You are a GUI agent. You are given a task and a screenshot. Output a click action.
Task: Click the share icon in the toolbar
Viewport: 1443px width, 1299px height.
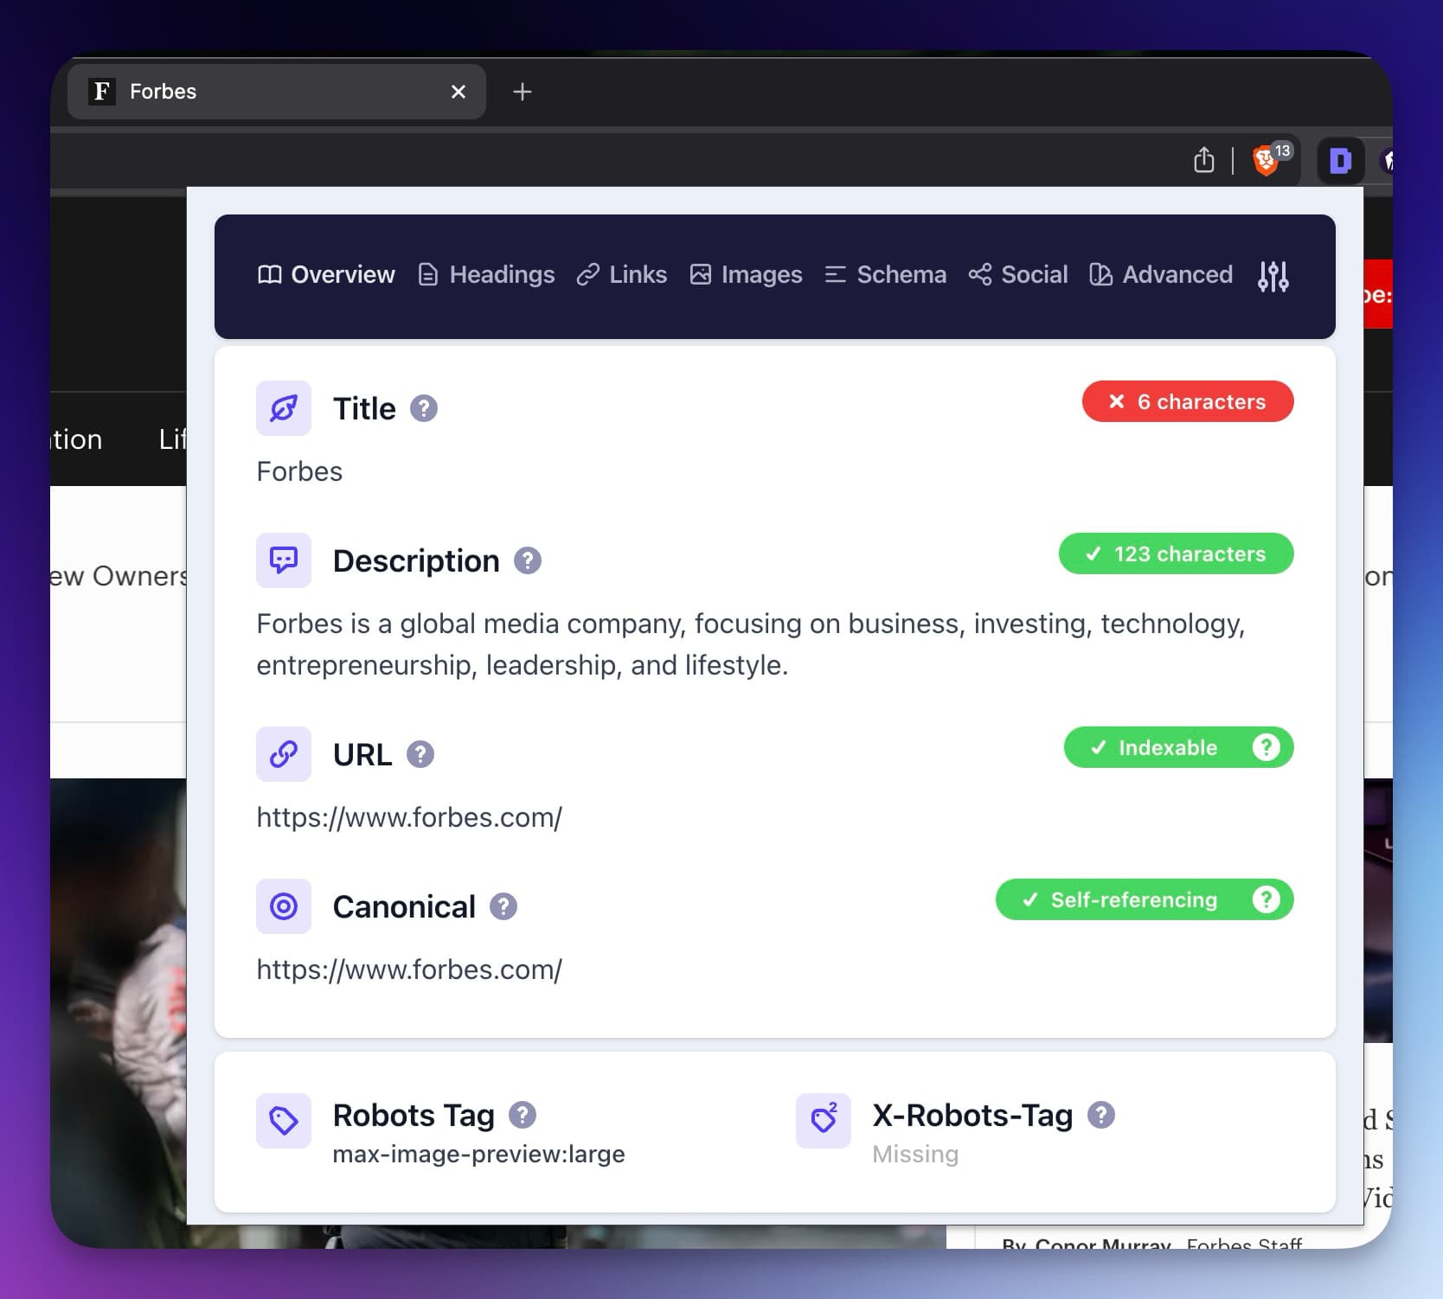pyautogui.click(x=1203, y=160)
